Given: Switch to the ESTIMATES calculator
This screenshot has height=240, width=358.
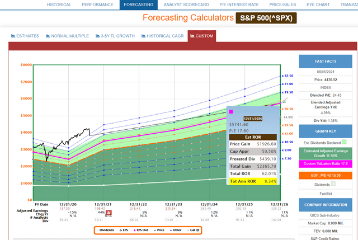Looking at the screenshot, I should point(25,36).
